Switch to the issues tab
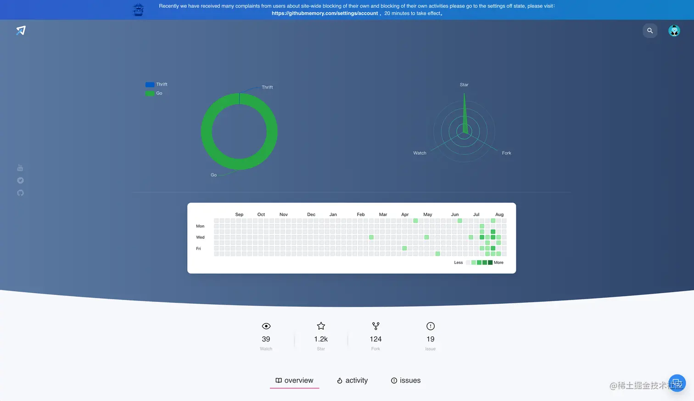The width and height of the screenshot is (694, 401). (x=406, y=380)
